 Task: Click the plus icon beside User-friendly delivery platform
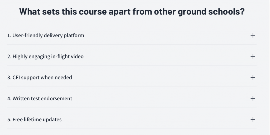pos(253,35)
